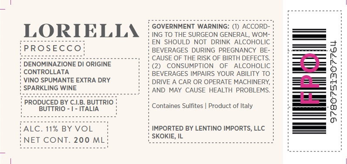The height and width of the screenshot is (164, 347).
Task: Click the barcode graphic
Action: [x=310, y=81]
